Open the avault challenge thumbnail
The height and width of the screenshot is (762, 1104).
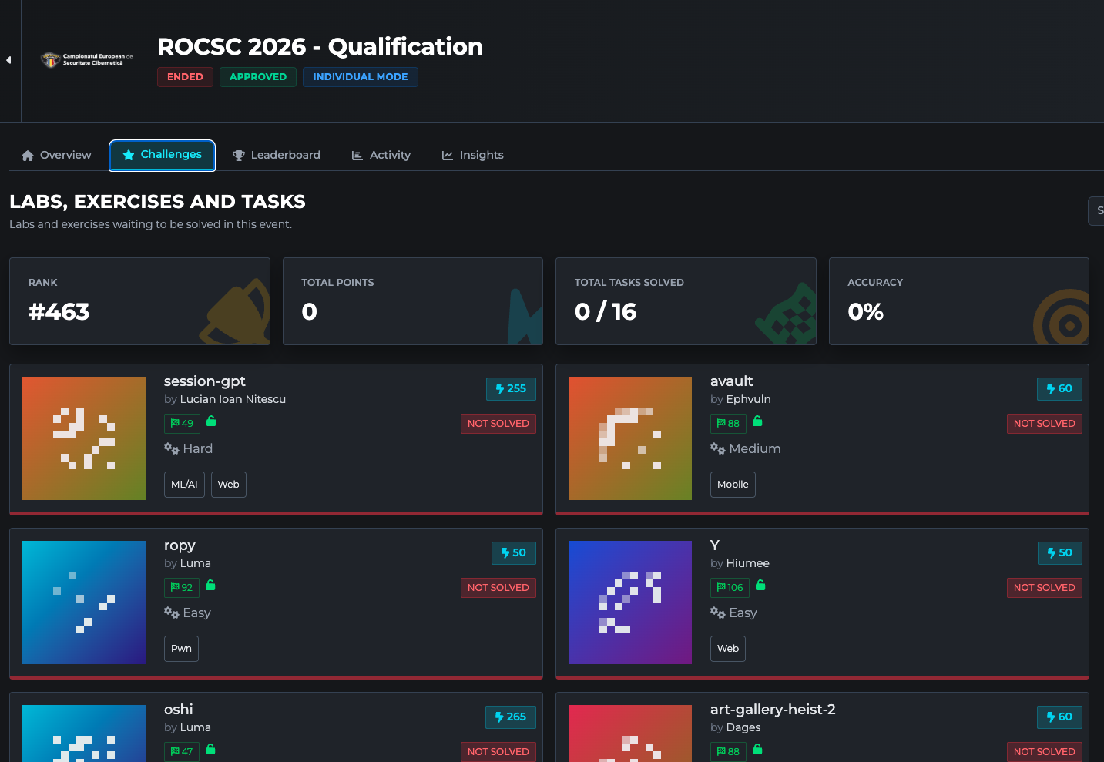tap(630, 438)
